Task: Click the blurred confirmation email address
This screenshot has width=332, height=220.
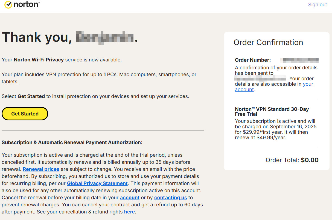Action: (260, 79)
